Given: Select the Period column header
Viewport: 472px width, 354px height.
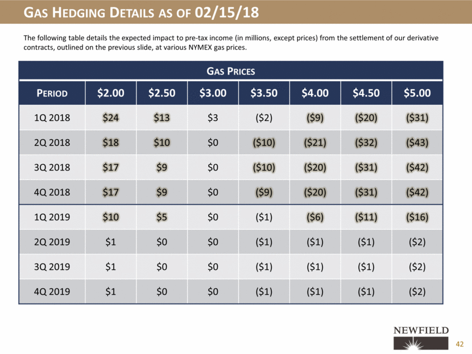Looking at the screenshot, I should tap(52, 93).
